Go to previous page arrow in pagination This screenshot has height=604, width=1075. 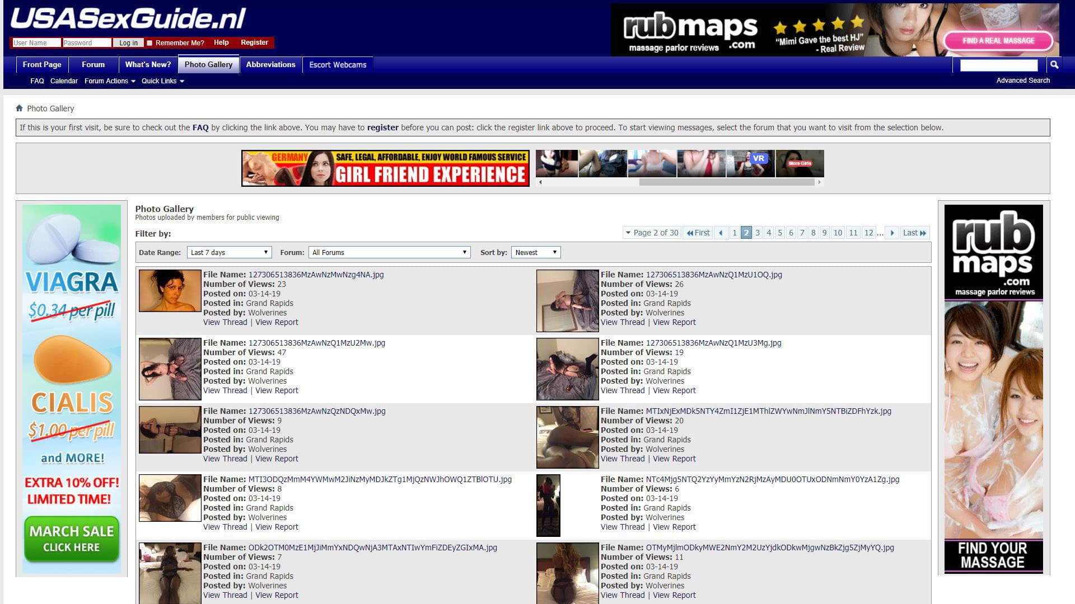tap(721, 233)
